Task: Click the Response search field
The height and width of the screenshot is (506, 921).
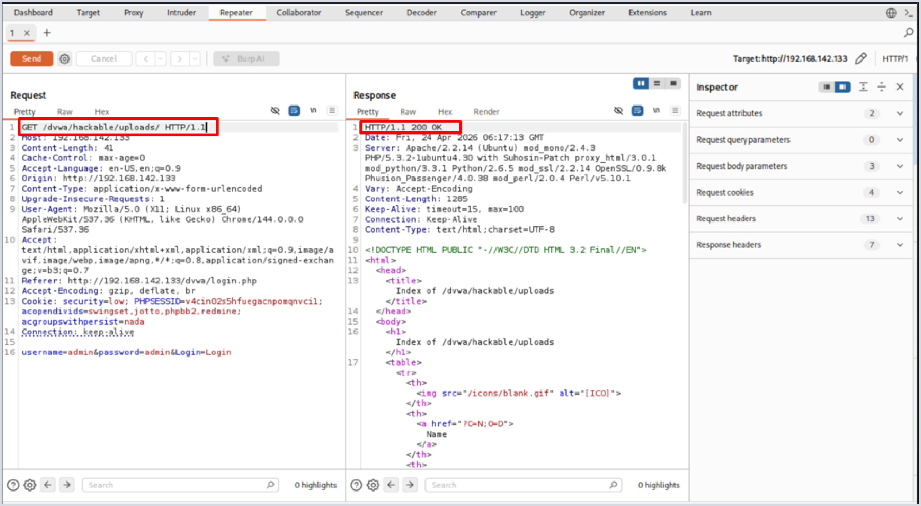Action: (x=523, y=485)
